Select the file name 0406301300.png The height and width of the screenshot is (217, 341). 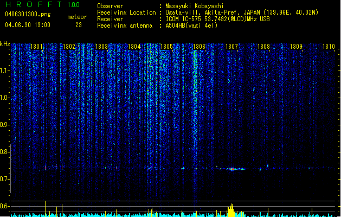[28, 15]
